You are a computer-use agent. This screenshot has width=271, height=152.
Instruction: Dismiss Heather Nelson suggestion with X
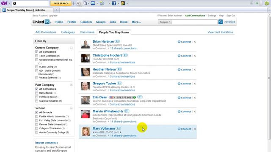[x=195, y=70]
